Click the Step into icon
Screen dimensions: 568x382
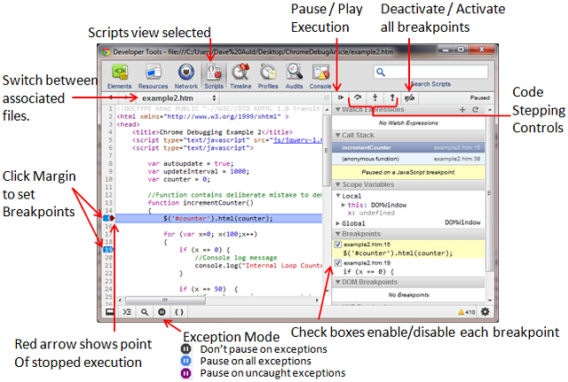pyautogui.click(x=375, y=97)
